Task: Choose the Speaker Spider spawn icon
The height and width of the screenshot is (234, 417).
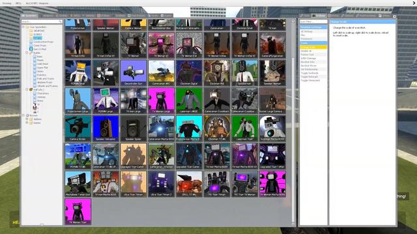Action: coord(134,129)
